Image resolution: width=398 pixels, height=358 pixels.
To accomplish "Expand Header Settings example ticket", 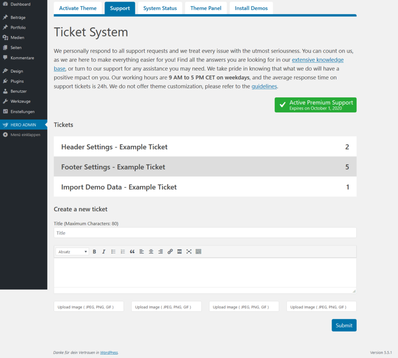I will pyautogui.click(x=205, y=147).
